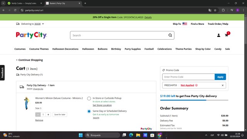247x139 pixels.
Task: Open Chrome from the taskbar
Action: (x=159, y=135)
